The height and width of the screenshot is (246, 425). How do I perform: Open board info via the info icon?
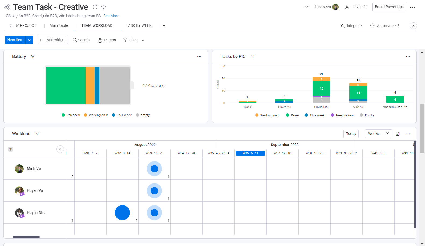pos(95,7)
